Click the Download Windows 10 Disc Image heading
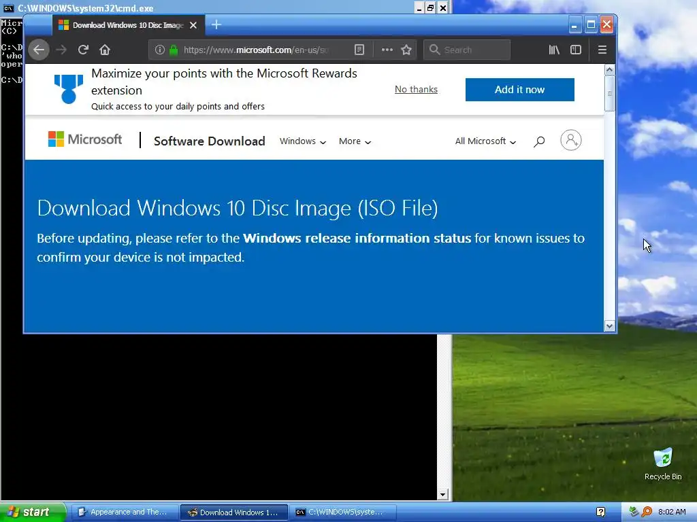697x522 pixels. (x=238, y=208)
